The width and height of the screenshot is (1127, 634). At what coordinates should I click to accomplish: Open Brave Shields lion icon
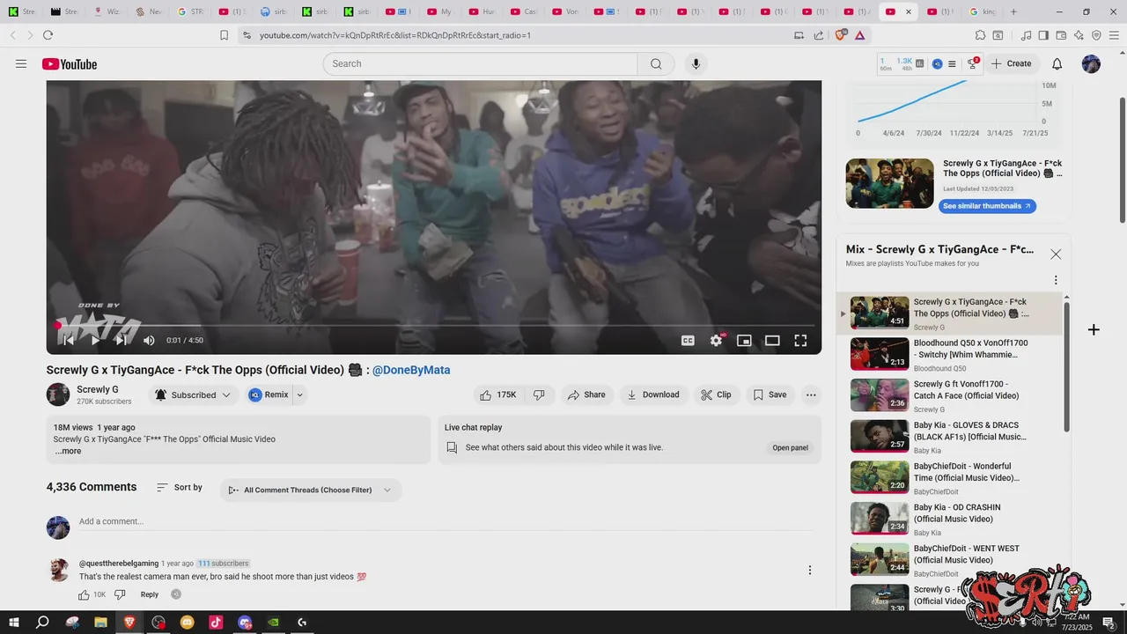coord(840,35)
